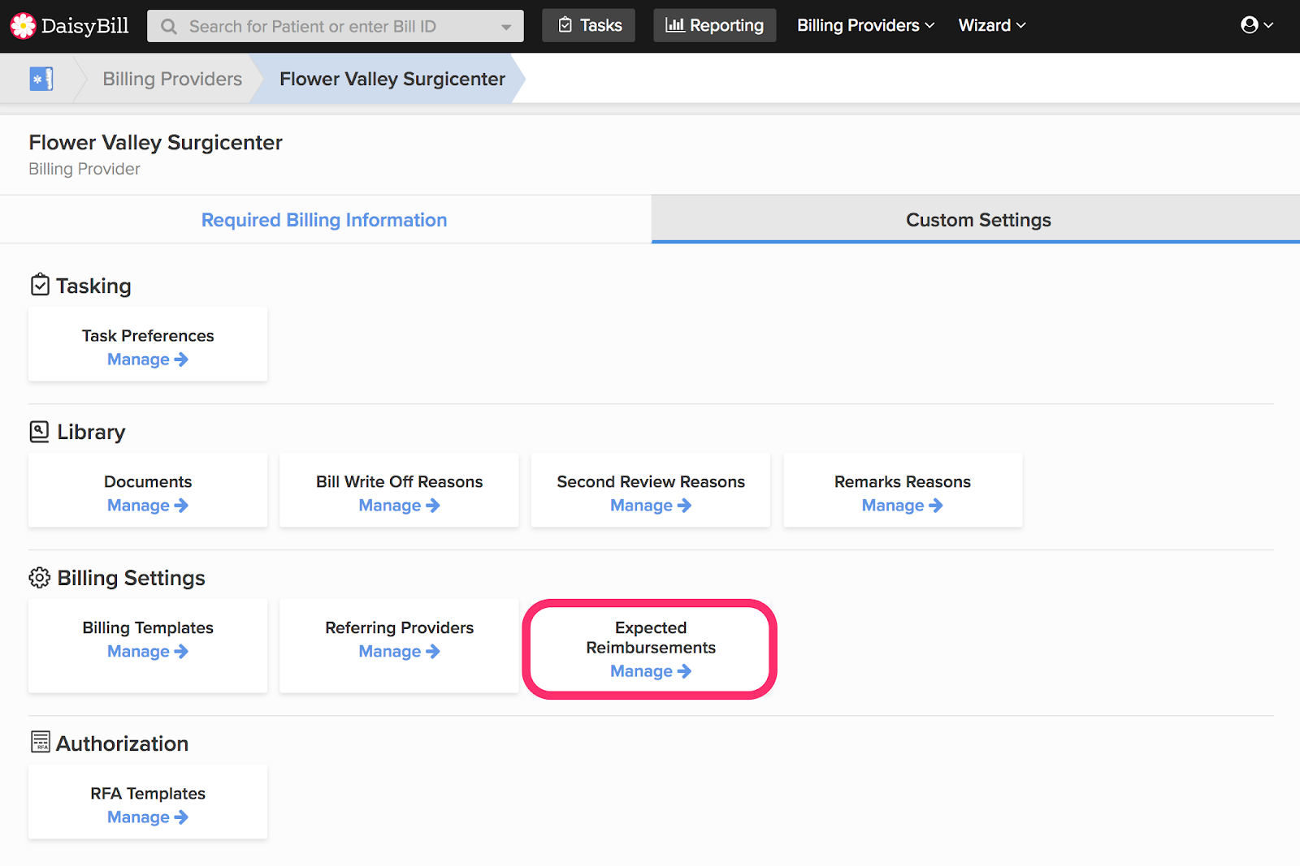Click the Billing Settings gear icon
The image size is (1300, 866).
[x=40, y=577]
